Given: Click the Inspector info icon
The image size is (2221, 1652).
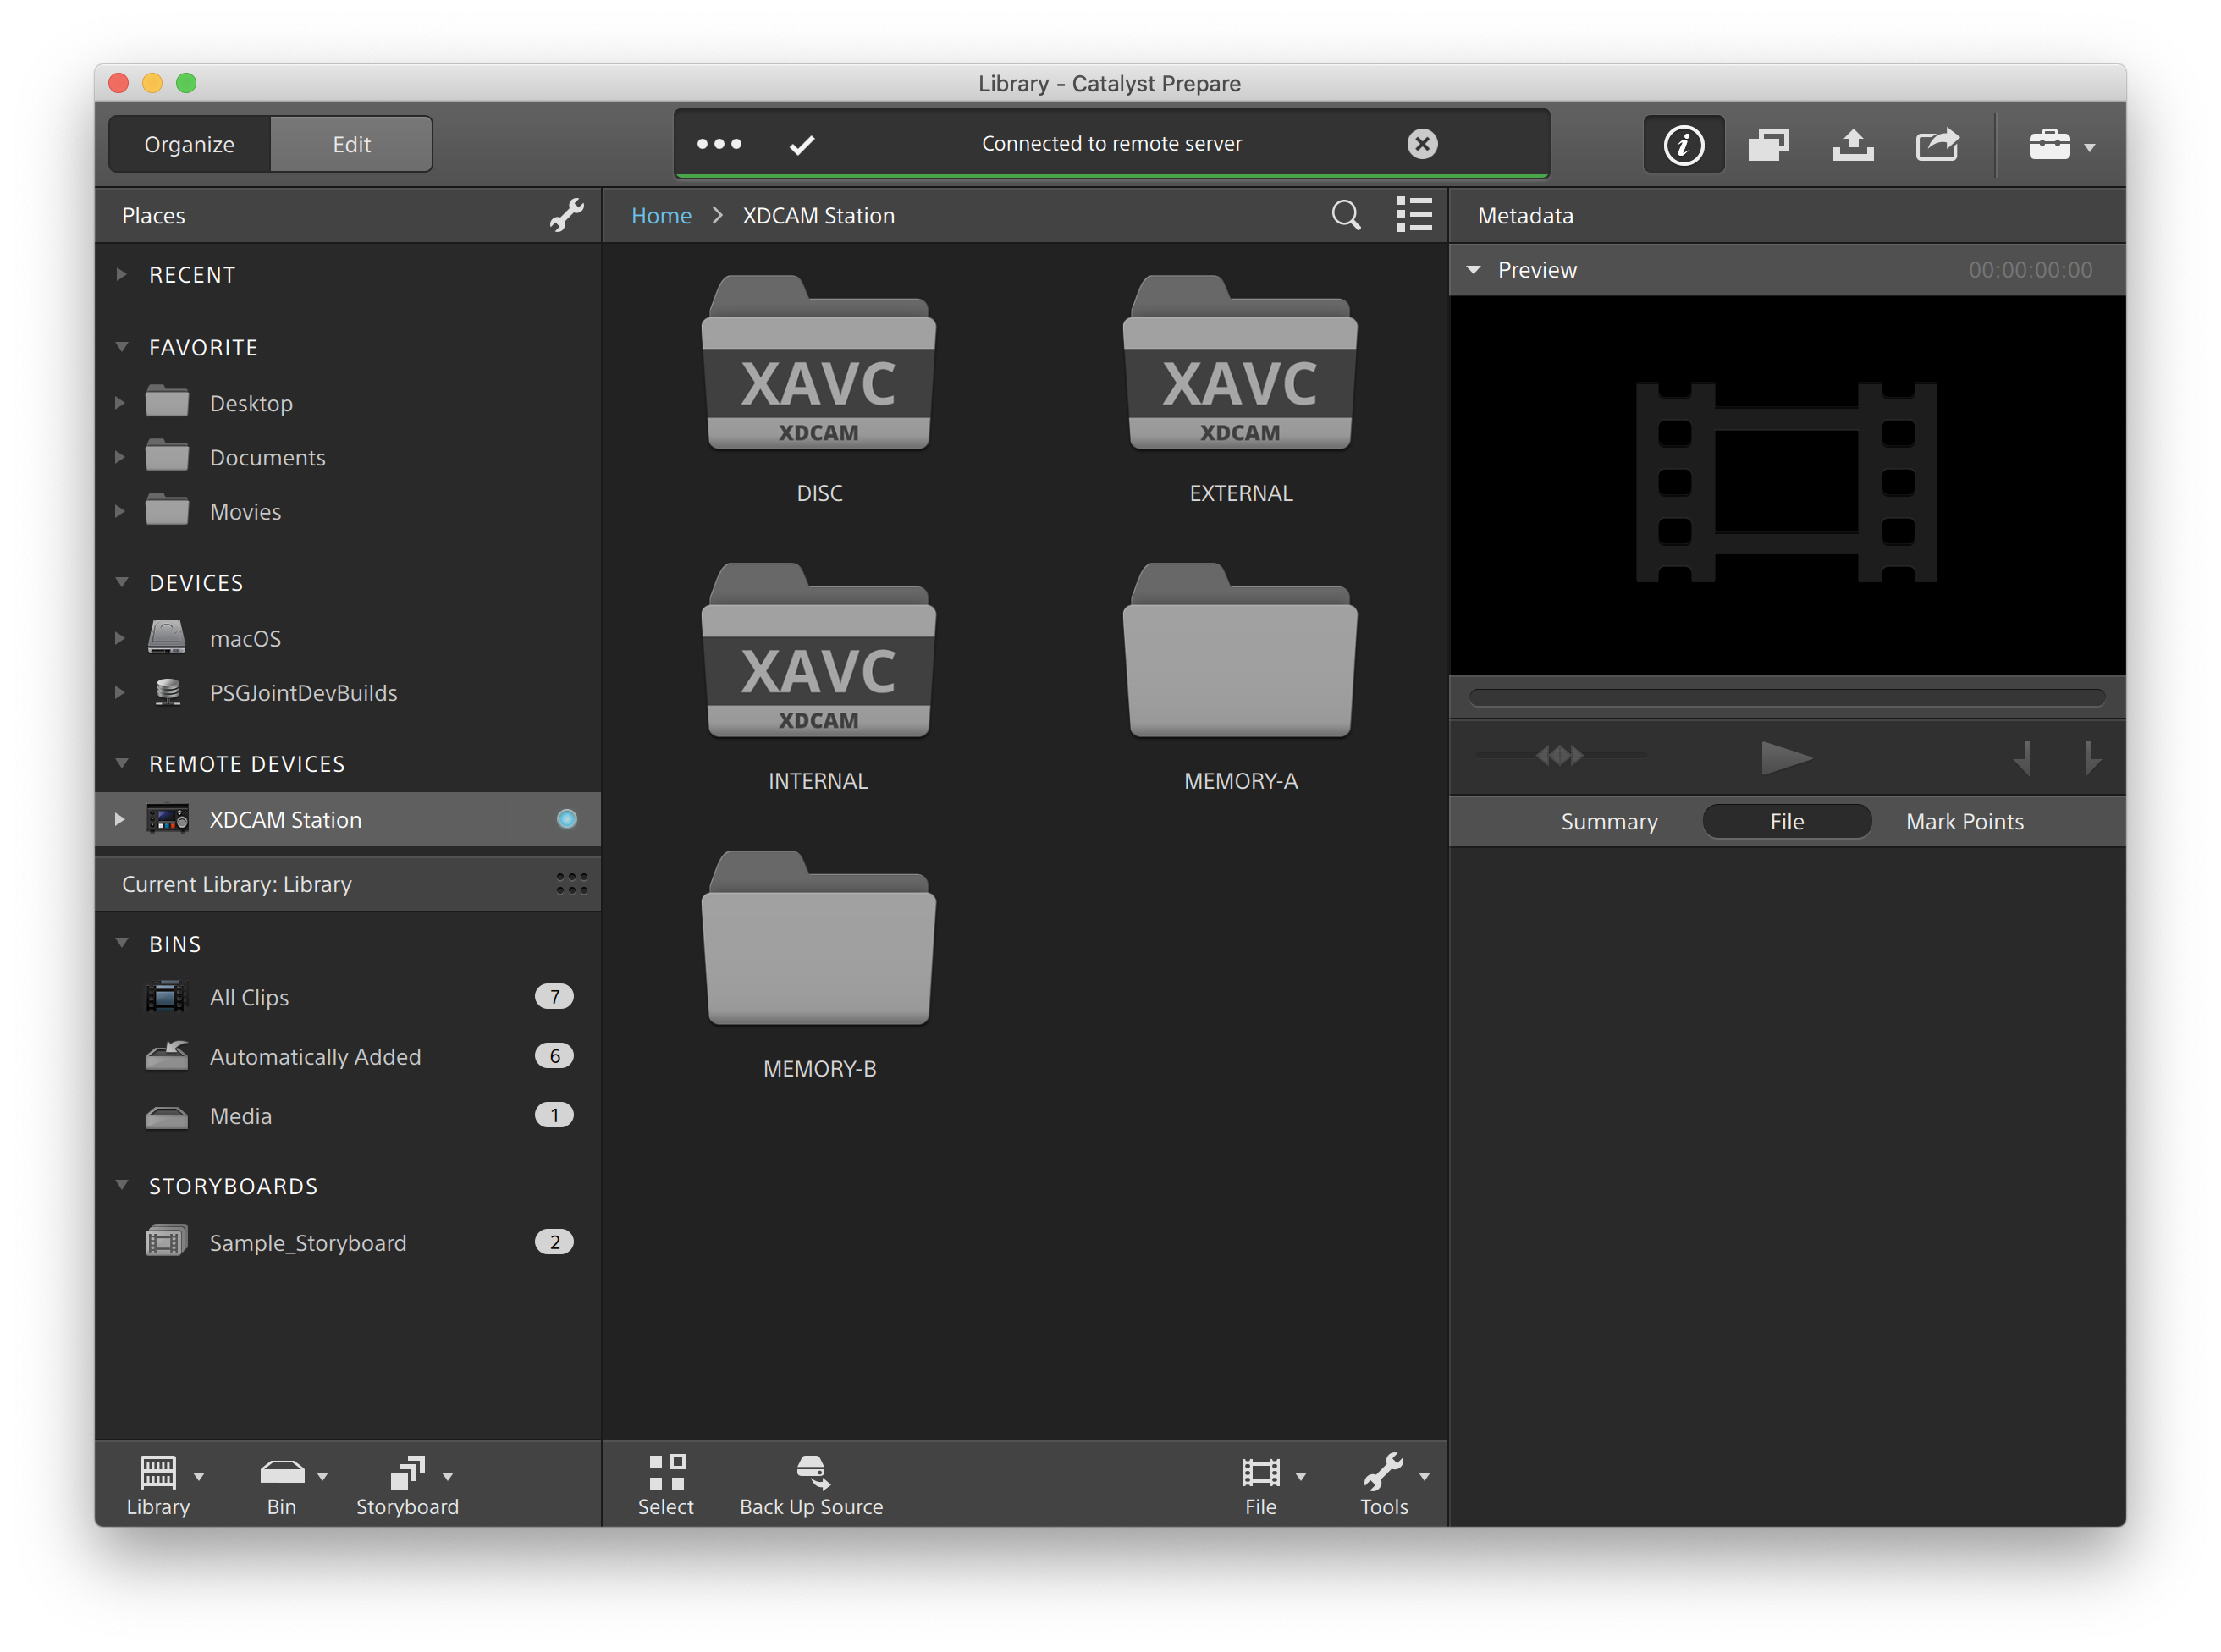Looking at the screenshot, I should (1683, 145).
